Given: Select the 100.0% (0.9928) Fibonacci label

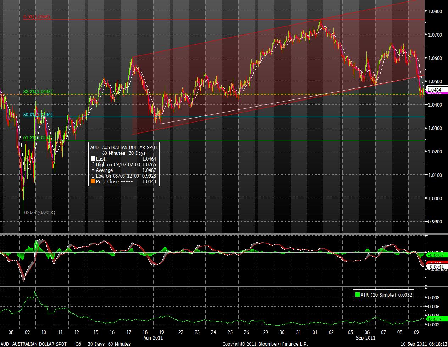Looking at the screenshot, I should 39,212.
